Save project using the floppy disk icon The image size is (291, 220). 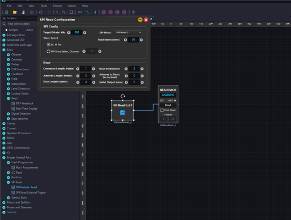(23, 12)
